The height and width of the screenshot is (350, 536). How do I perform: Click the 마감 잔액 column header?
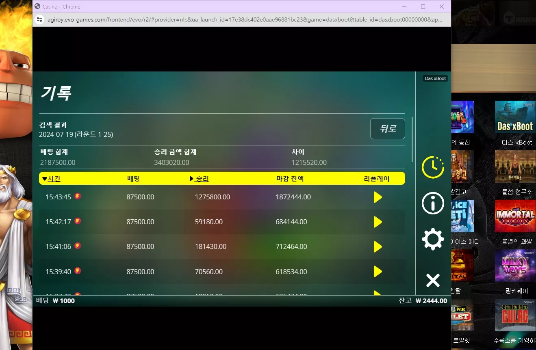(x=290, y=179)
